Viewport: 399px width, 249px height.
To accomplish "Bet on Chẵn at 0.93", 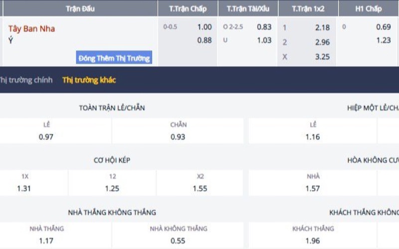I will click(x=178, y=136).
